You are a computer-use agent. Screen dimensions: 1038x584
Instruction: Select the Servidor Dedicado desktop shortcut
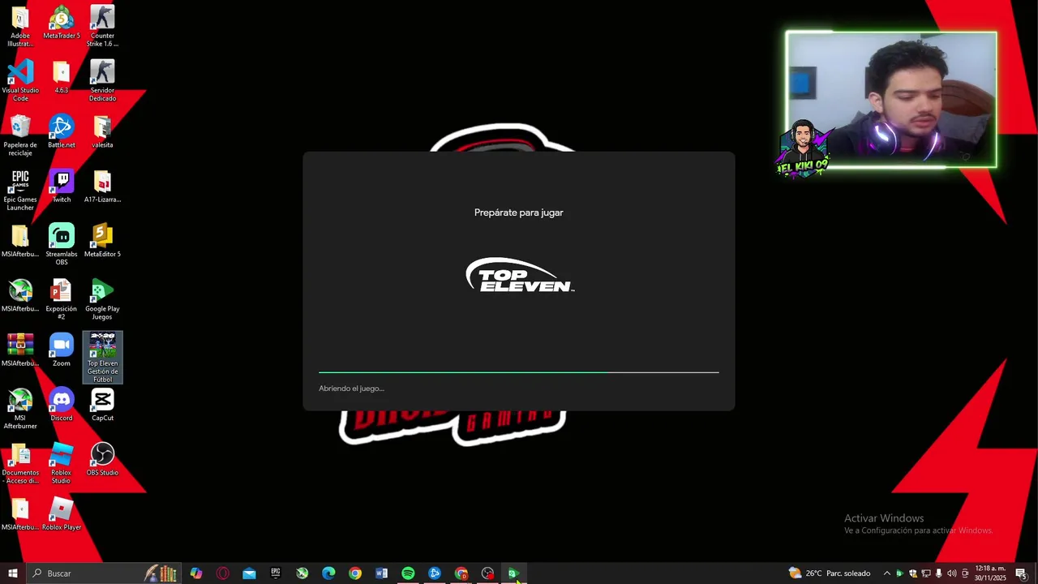[x=102, y=80]
